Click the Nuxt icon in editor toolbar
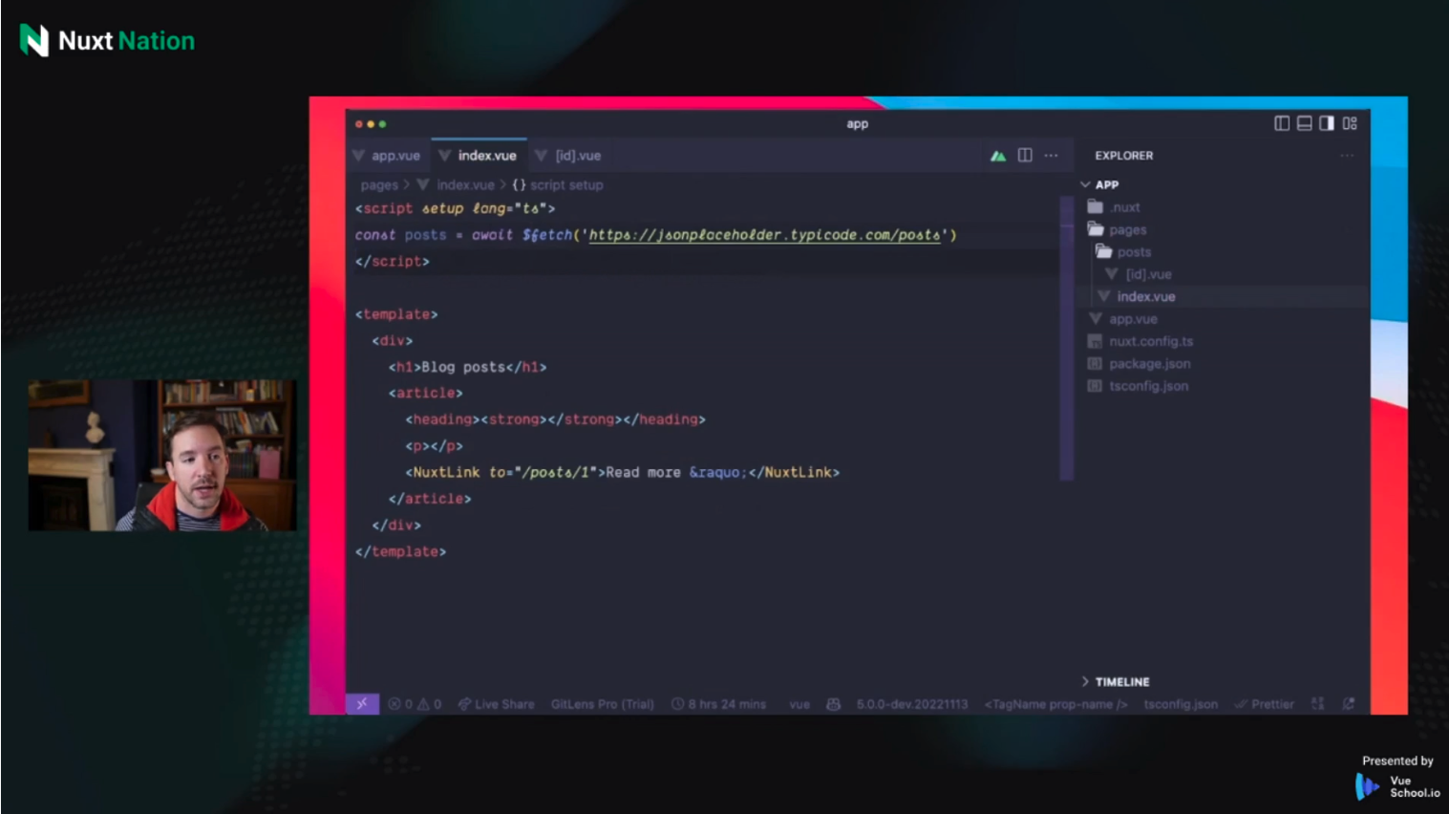This screenshot has height=814, width=1449. click(997, 156)
